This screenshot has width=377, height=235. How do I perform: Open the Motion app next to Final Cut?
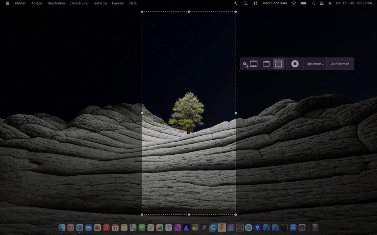point(204,227)
